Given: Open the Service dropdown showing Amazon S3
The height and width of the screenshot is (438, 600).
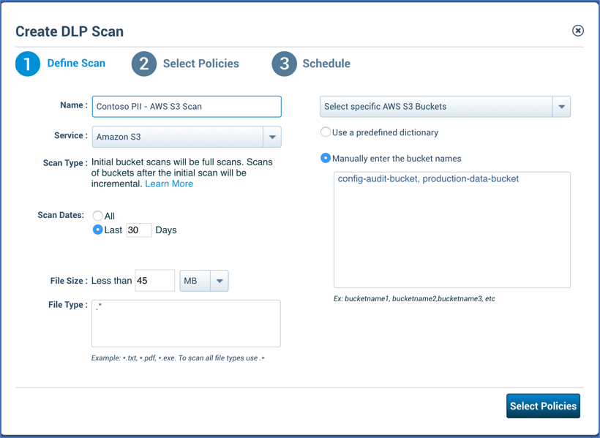Looking at the screenshot, I should coord(187,137).
